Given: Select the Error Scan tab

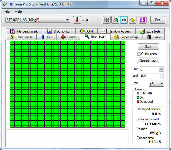Looking at the screenshot, I should 95,37.
